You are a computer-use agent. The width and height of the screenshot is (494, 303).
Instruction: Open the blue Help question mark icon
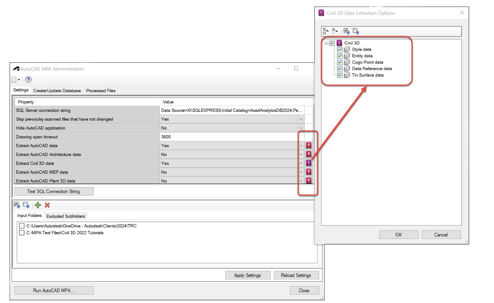click(x=28, y=80)
